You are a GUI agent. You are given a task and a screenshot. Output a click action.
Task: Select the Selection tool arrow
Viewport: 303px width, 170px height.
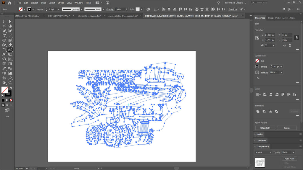tap(4, 21)
